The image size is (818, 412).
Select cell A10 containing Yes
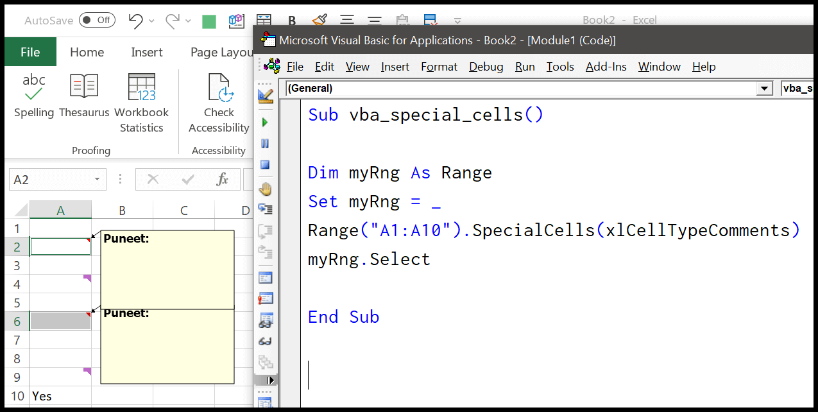click(x=60, y=396)
